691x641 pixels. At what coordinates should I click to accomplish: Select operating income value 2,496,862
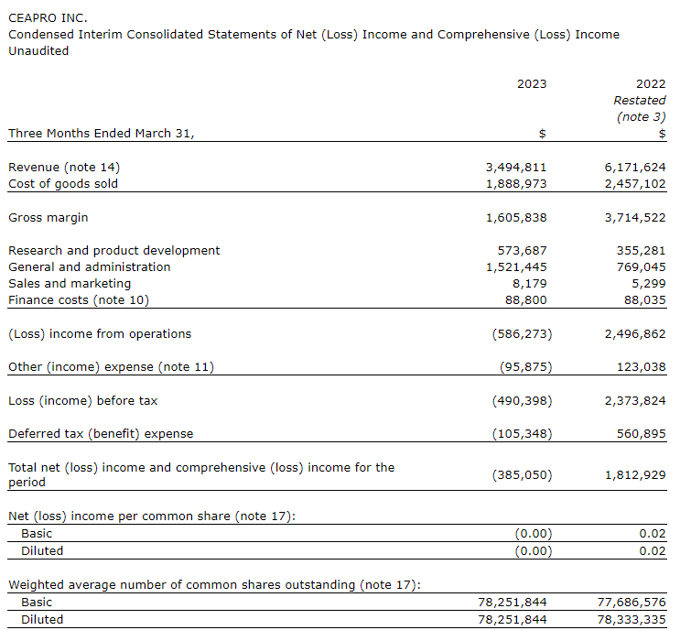tap(635, 334)
